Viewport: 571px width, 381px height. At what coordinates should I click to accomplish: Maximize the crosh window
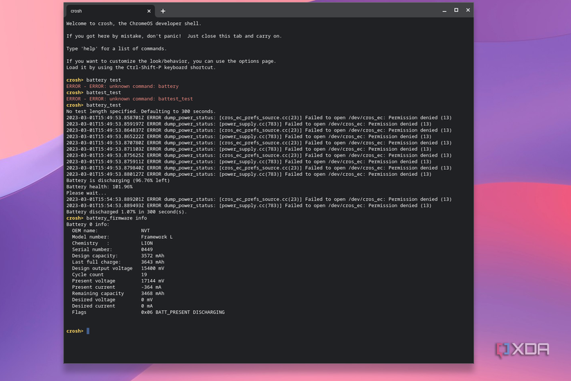tap(456, 10)
